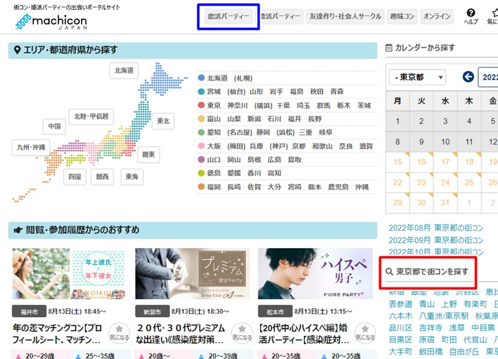Click the 飯田橋 area link
The image size is (498, 359).
(x=430, y=352)
